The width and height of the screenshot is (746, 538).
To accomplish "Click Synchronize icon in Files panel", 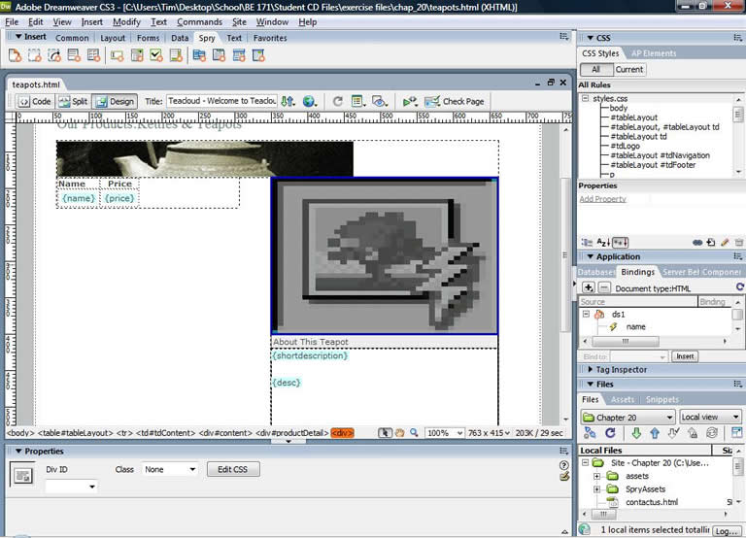I will (x=712, y=433).
